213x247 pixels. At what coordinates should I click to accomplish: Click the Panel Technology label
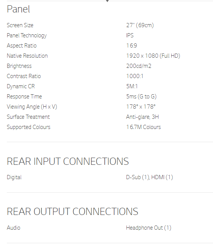27,35
